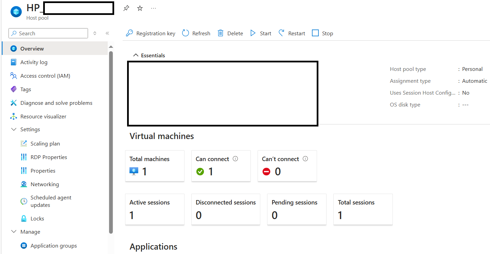Click the Resource visualizer icon
The image size is (490, 254).
tap(14, 116)
